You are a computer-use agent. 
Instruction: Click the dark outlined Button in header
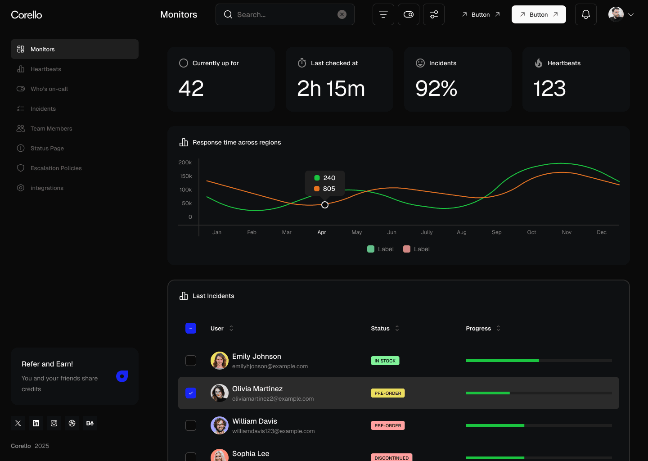pyautogui.click(x=481, y=14)
